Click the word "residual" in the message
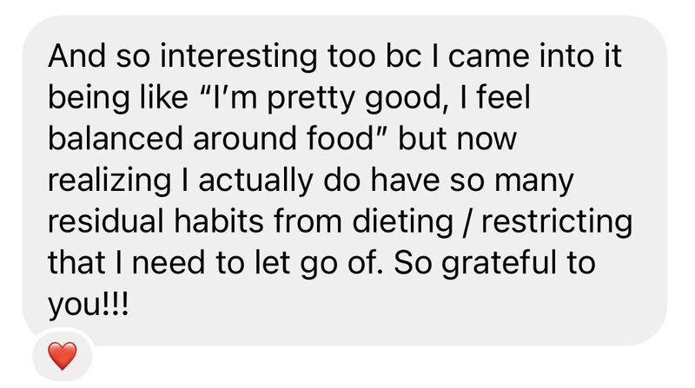Screen dimensions: 695x388 click(x=106, y=221)
